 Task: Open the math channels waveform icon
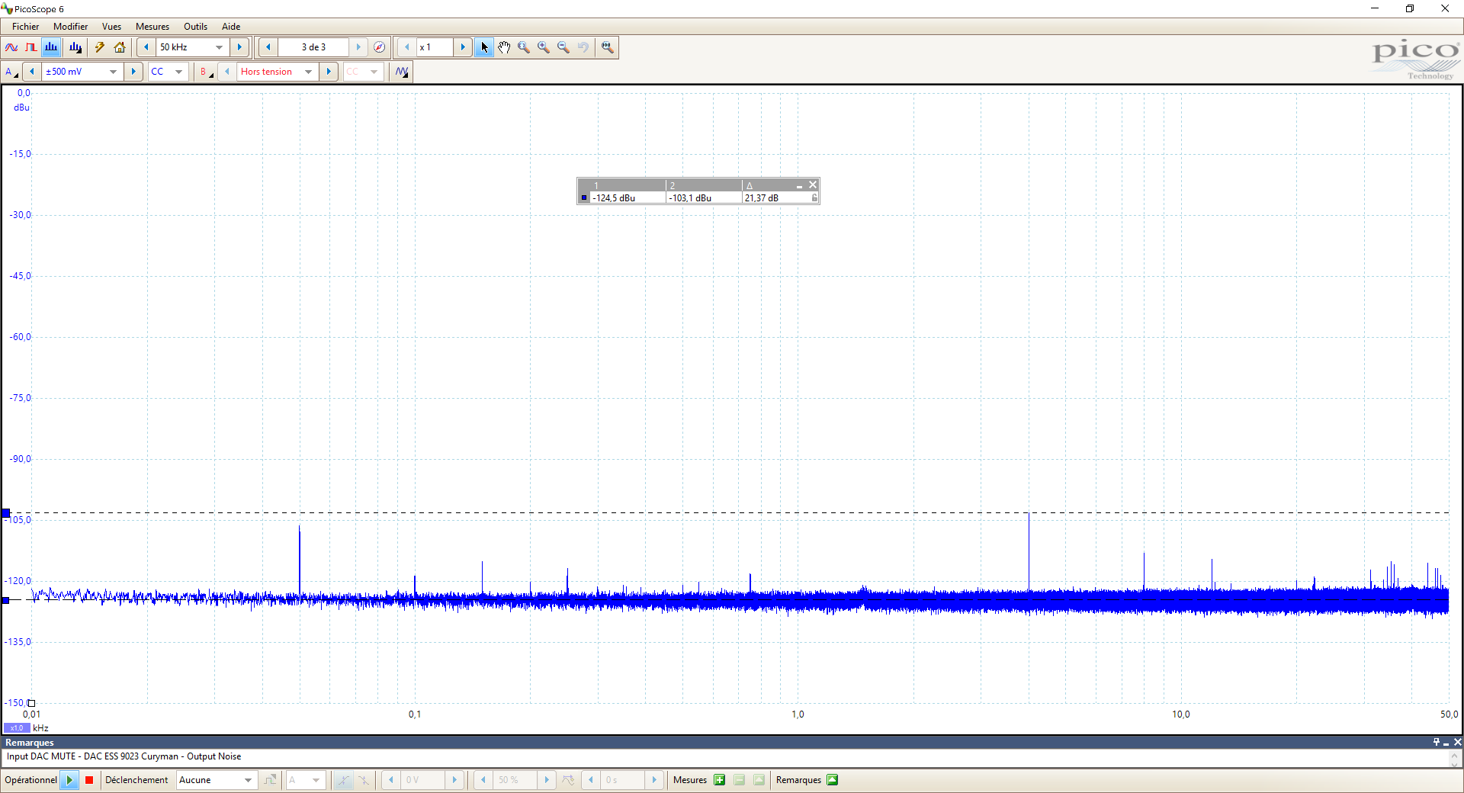(402, 72)
